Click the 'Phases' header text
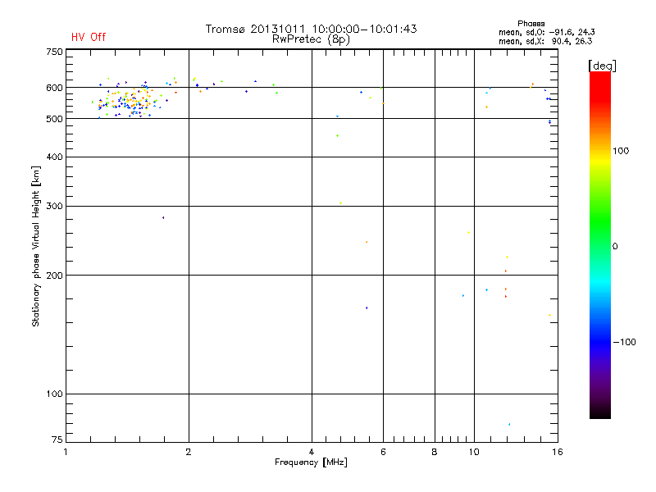This screenshot has height=492, width=656. pyautogui.click(x=531, y=24)
